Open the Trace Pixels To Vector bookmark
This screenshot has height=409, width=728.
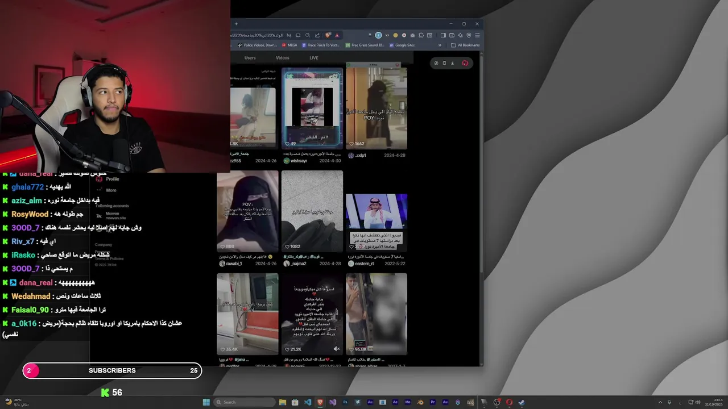point(321,45)
